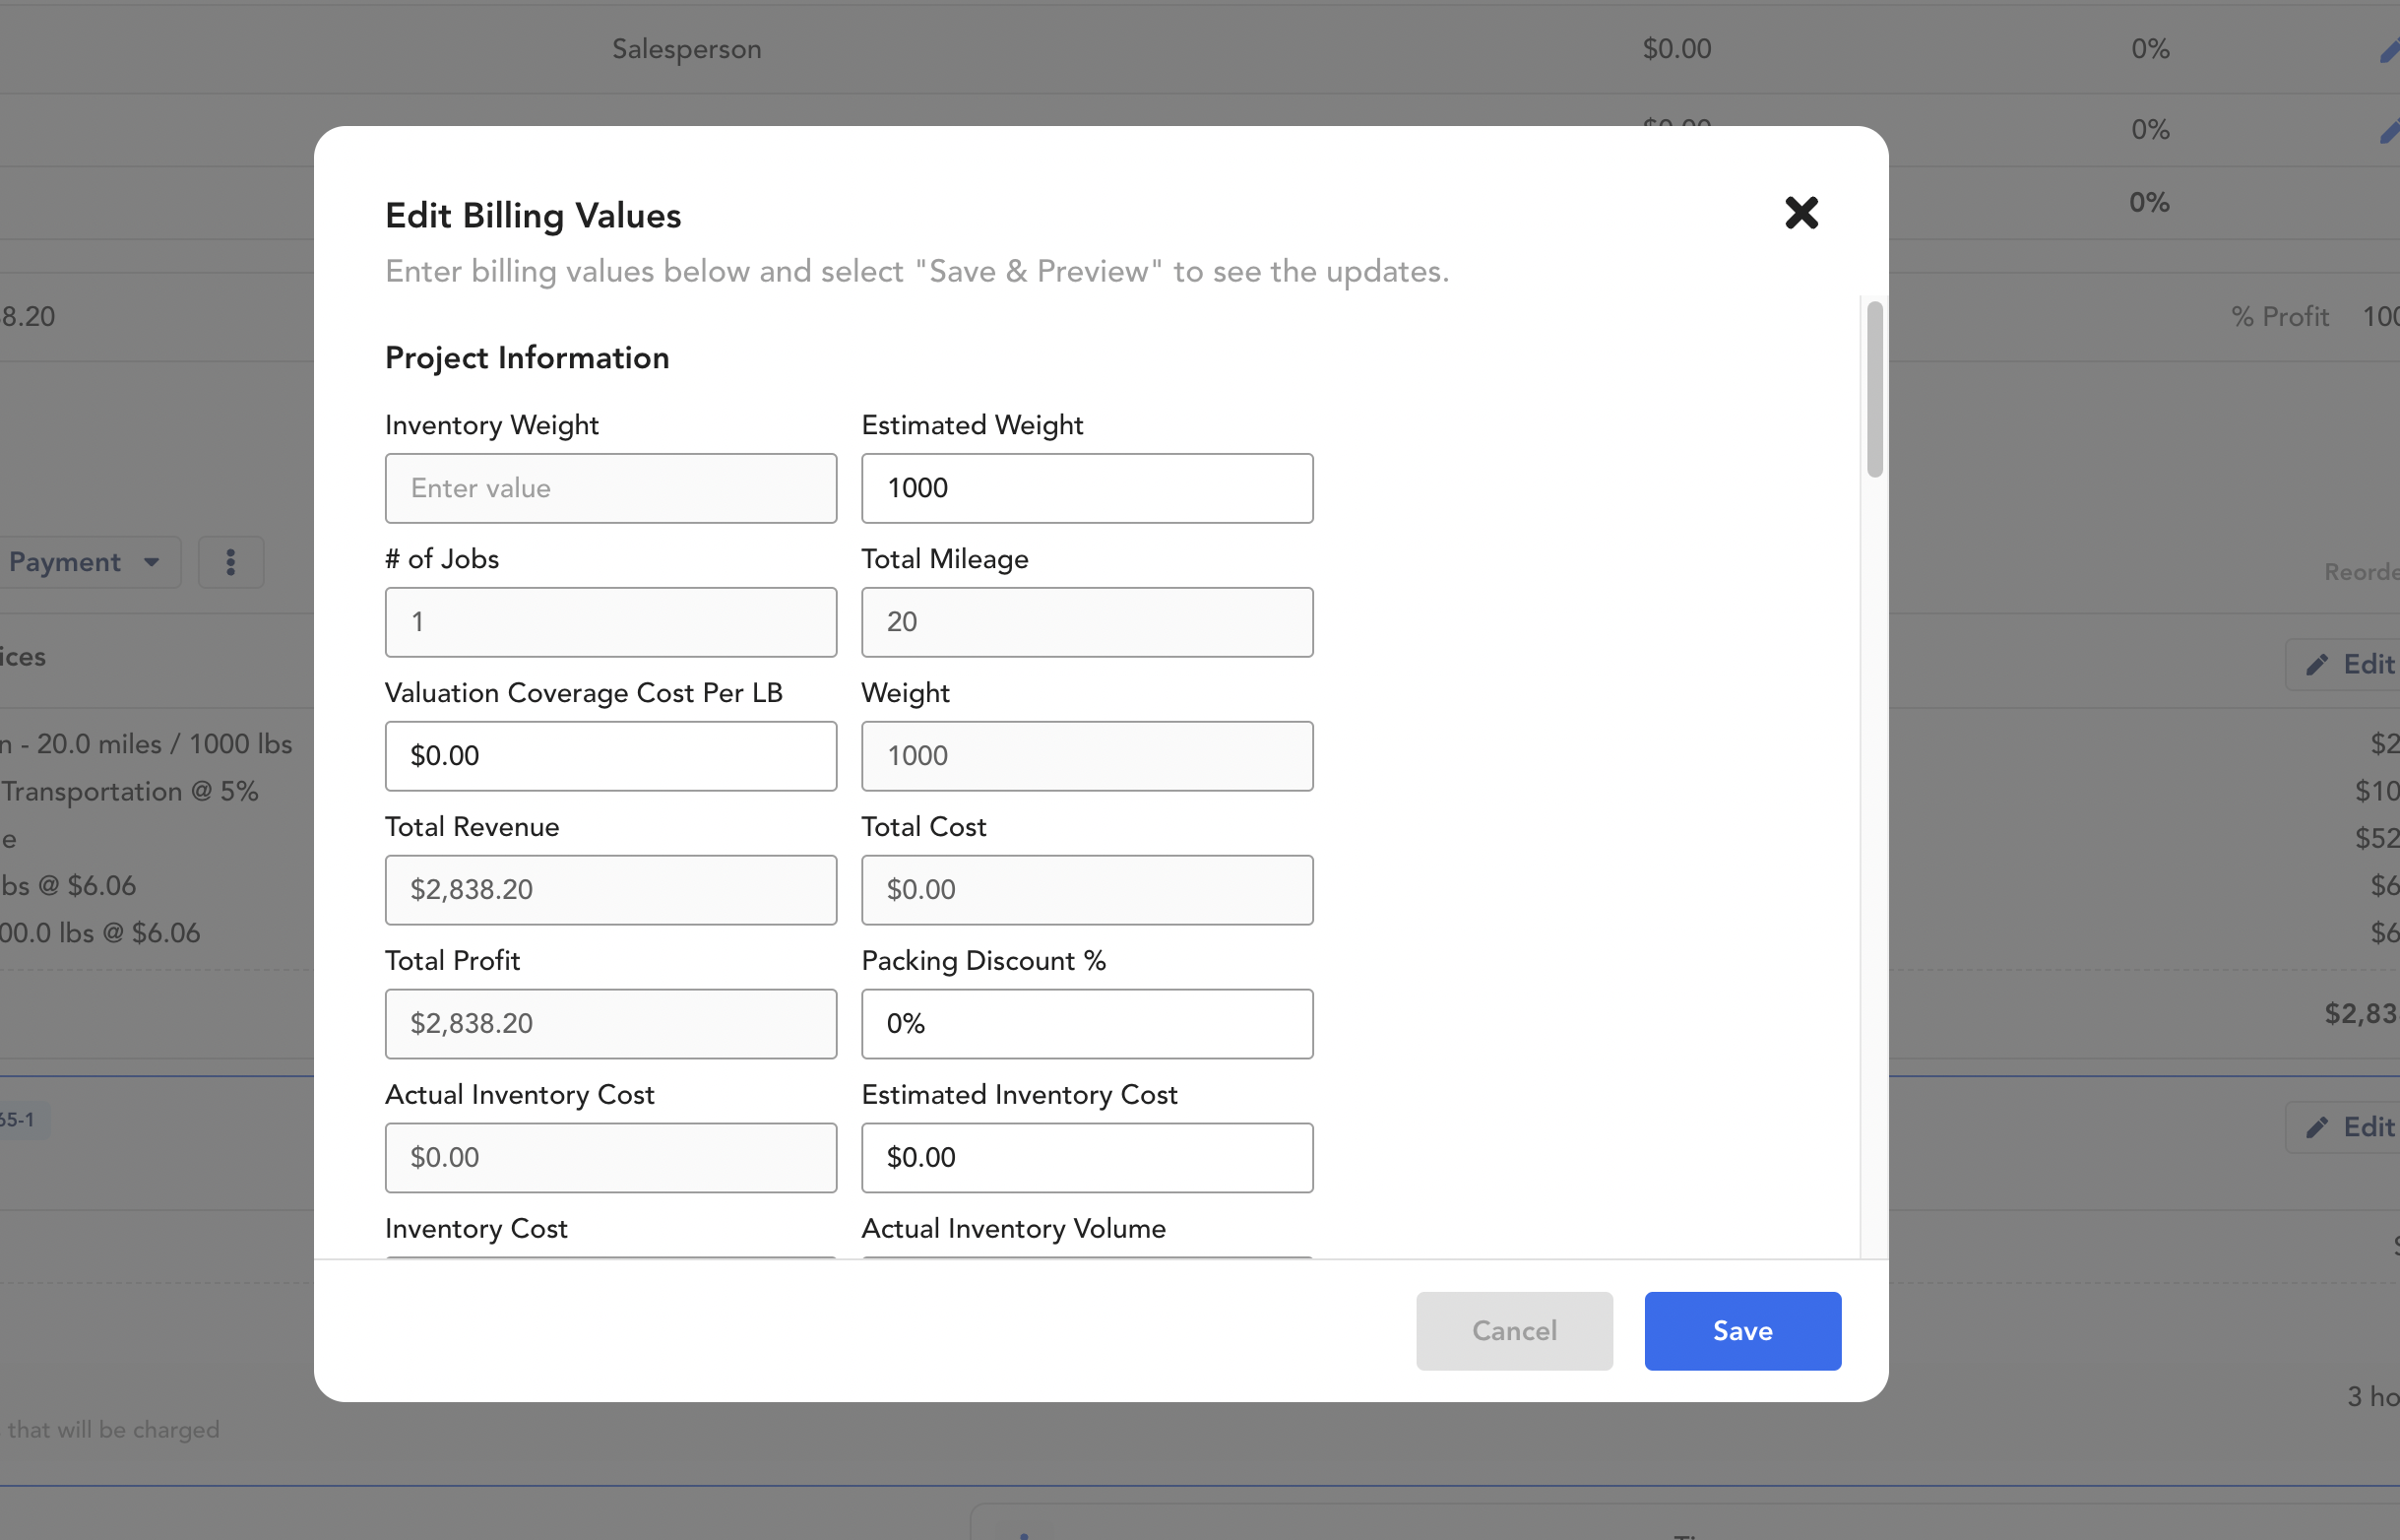The height and width of the screenshot is (1540, 2400).
Task: Click the pencil edit icon in Salesperson row
Action: click(2388, 50)
